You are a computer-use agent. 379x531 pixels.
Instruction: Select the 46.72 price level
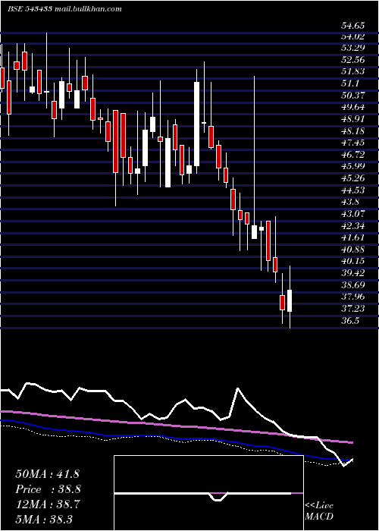(x=352, y=155)
